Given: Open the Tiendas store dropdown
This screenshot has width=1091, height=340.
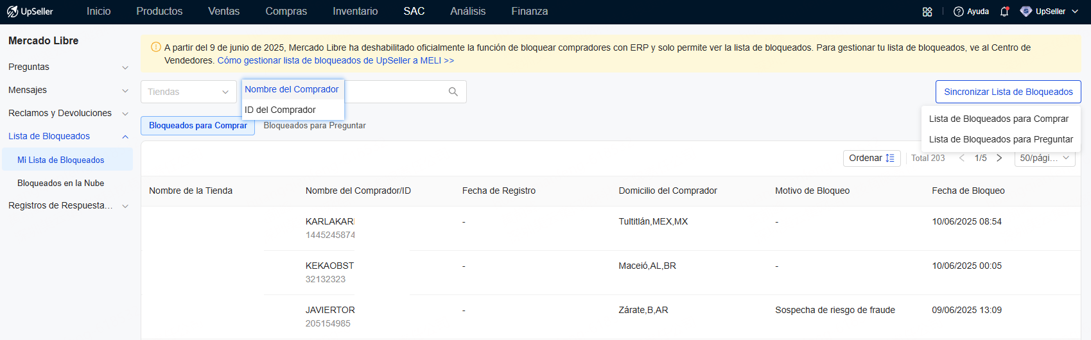Looking at the screenshot, I should tap(189, 92).
